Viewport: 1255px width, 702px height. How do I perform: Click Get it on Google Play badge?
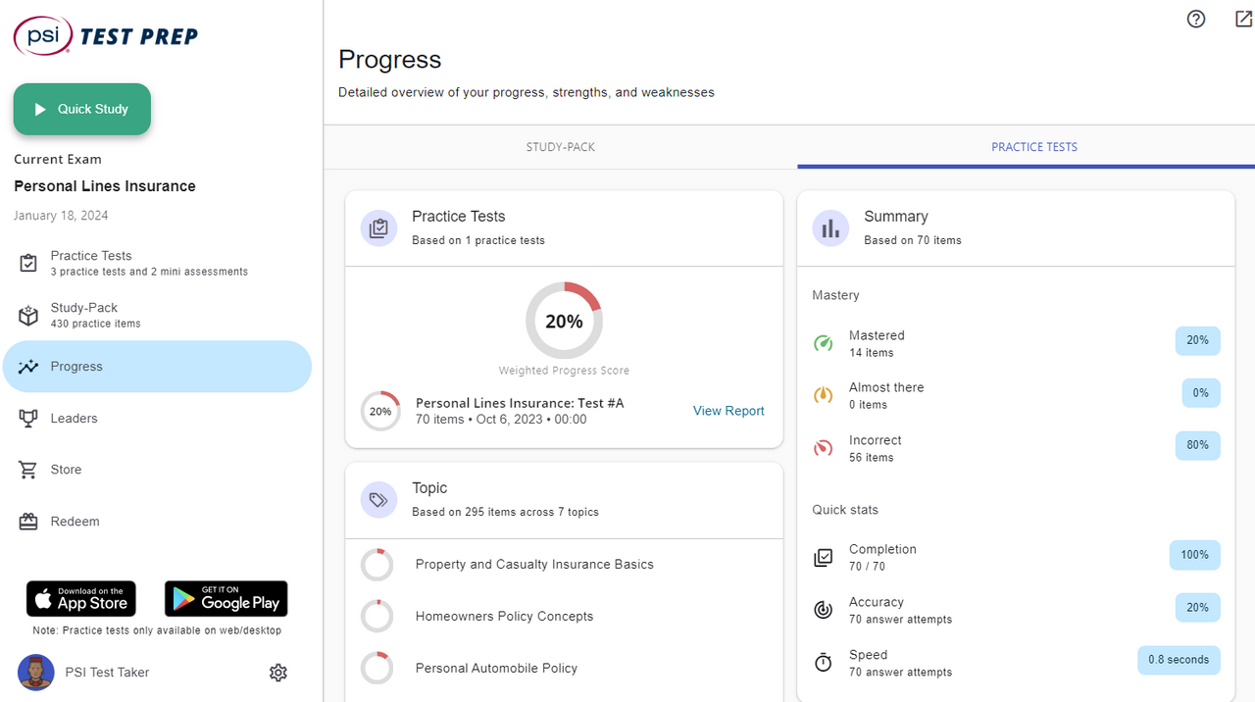pyautogui.click(x=226, y=598)
